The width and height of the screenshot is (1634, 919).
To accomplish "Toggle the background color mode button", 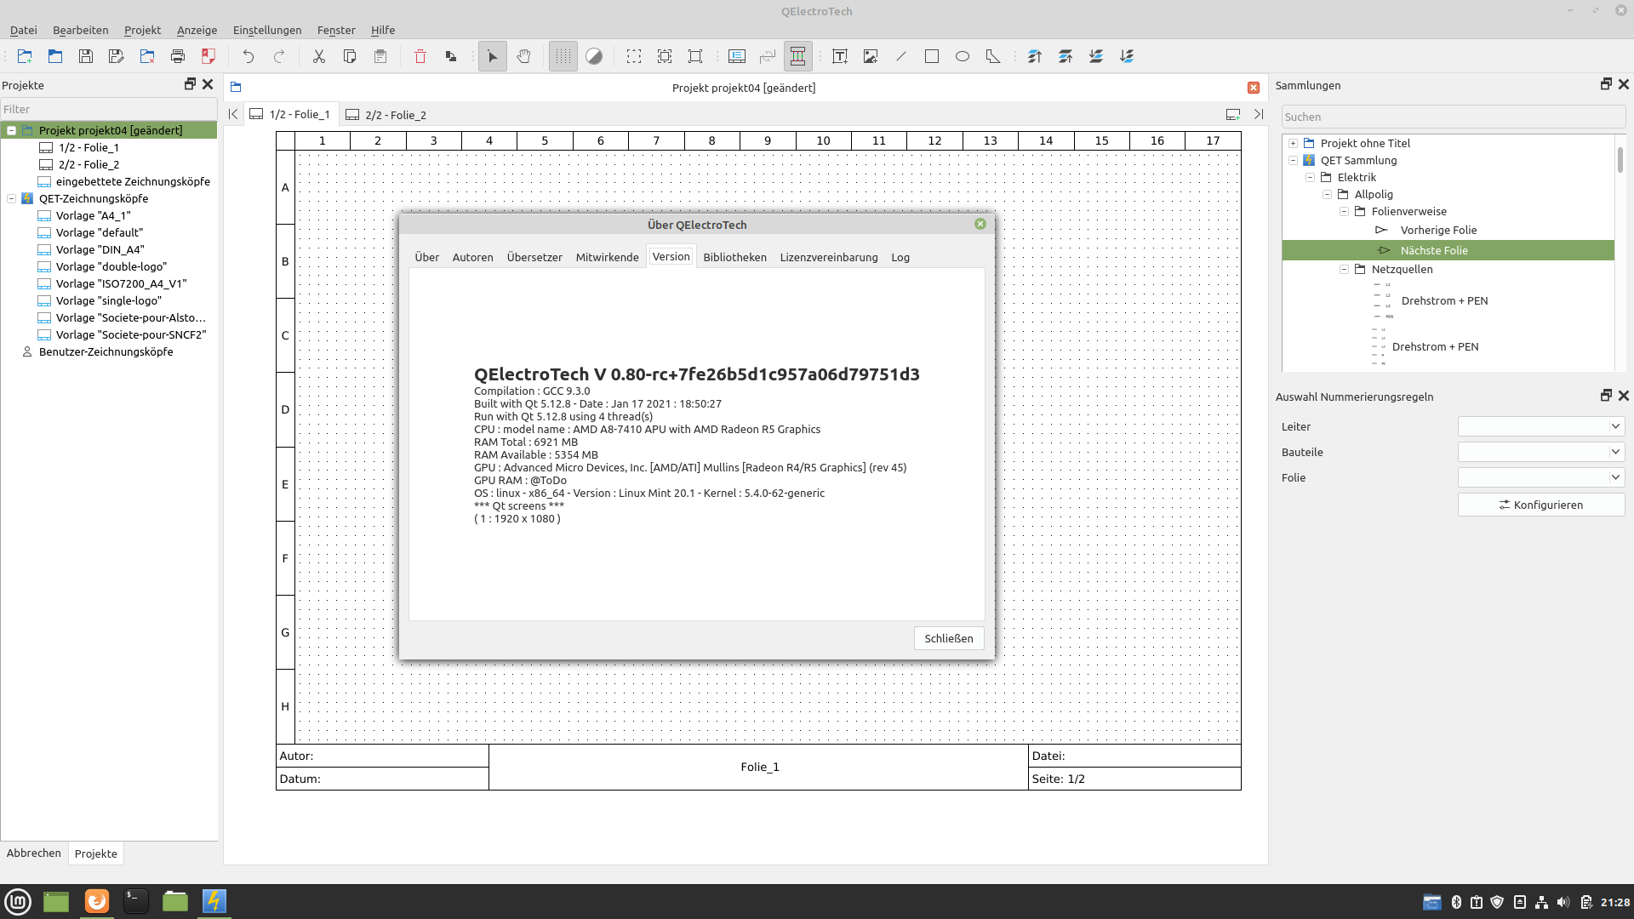I will tap(594, 56).
